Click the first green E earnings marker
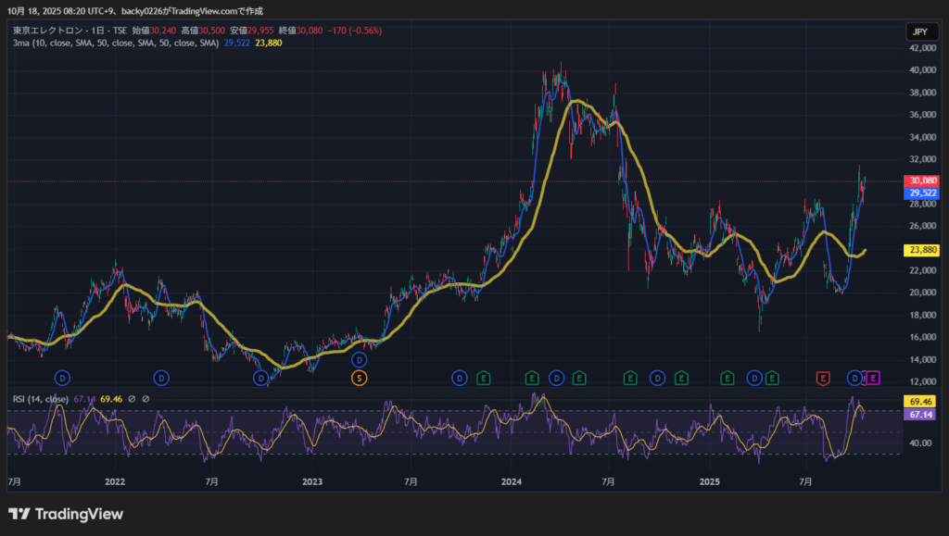This screenshot has width=949, height=536. pyautogui.click(x=483, y=378)
